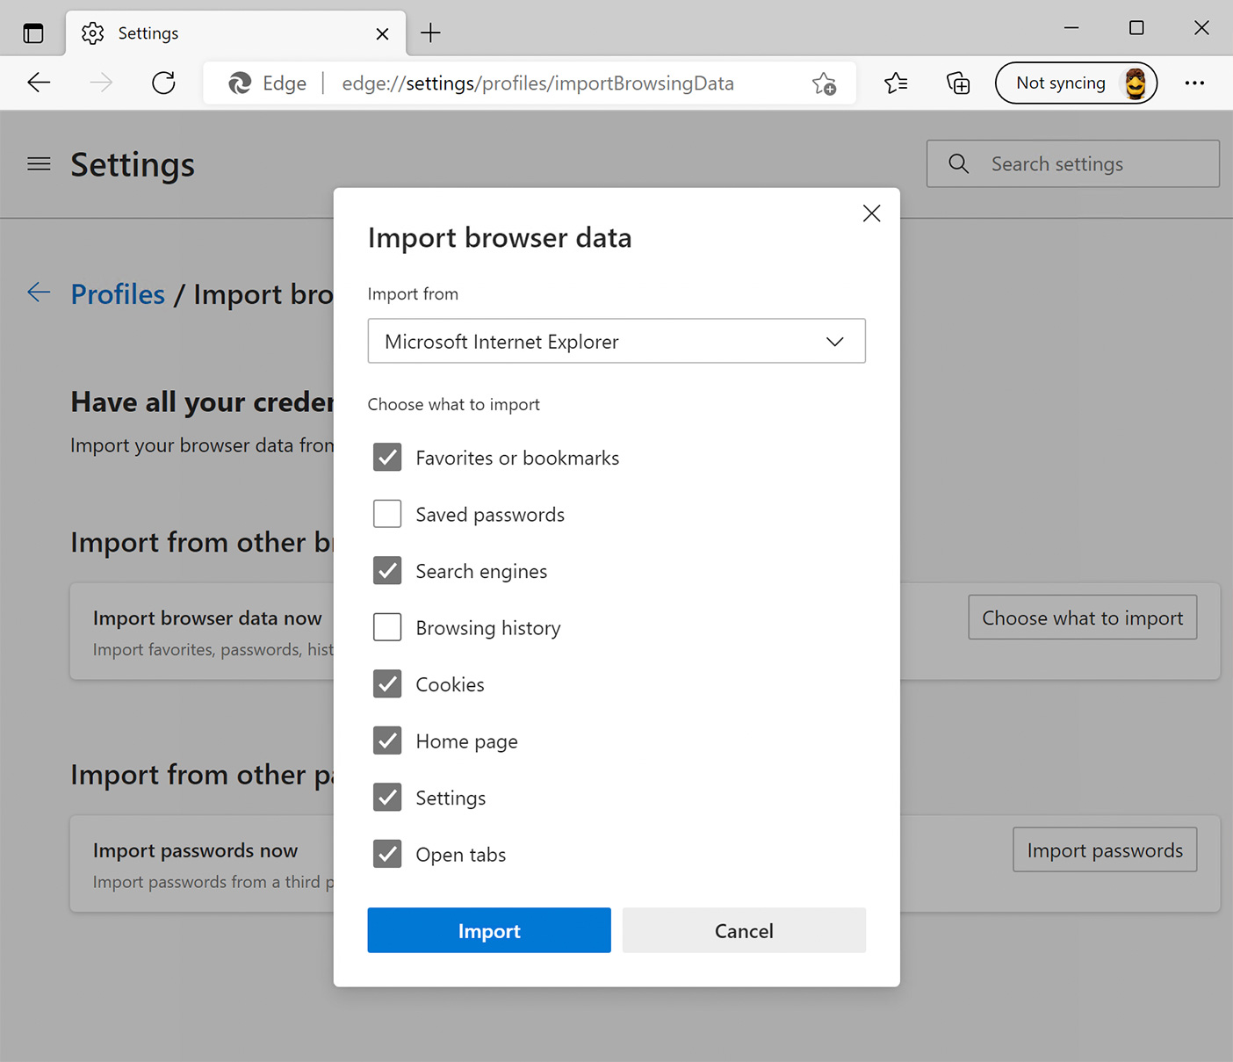1233x1062 pixels.
Task: Open a new tab with plus button
Action: [x=430, y=33]
